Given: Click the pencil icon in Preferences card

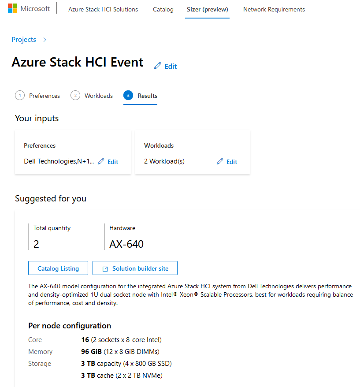Looking at the screenshot, I should click(x=101, y=161).
